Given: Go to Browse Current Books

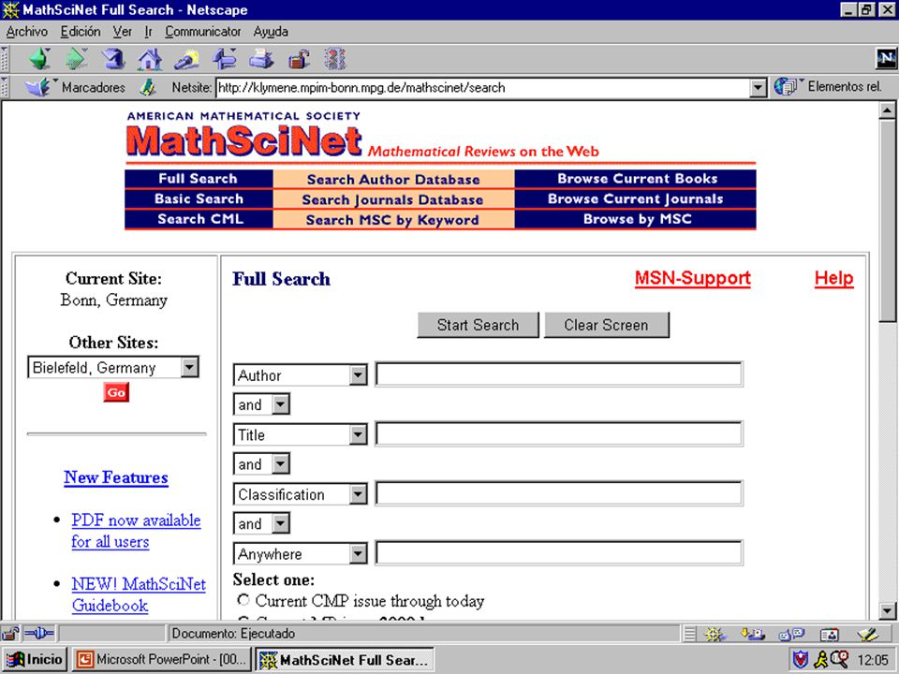Looking at the screenshot, I should (637, 179).
